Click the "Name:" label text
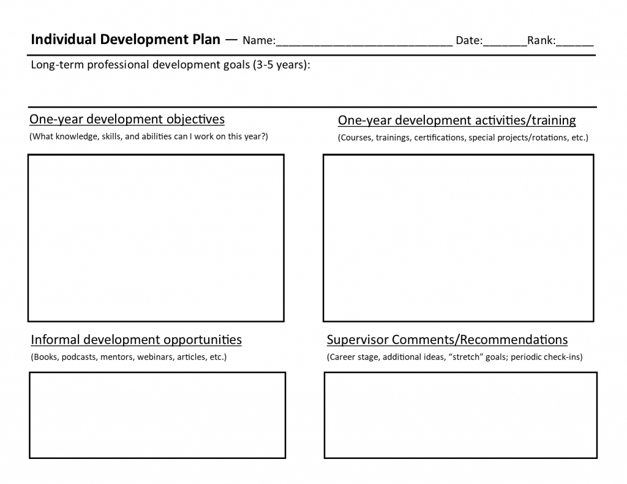627x484 pixels. (259, 41)
